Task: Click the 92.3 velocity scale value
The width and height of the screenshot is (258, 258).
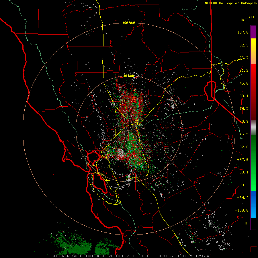Action: pos(244,45)
